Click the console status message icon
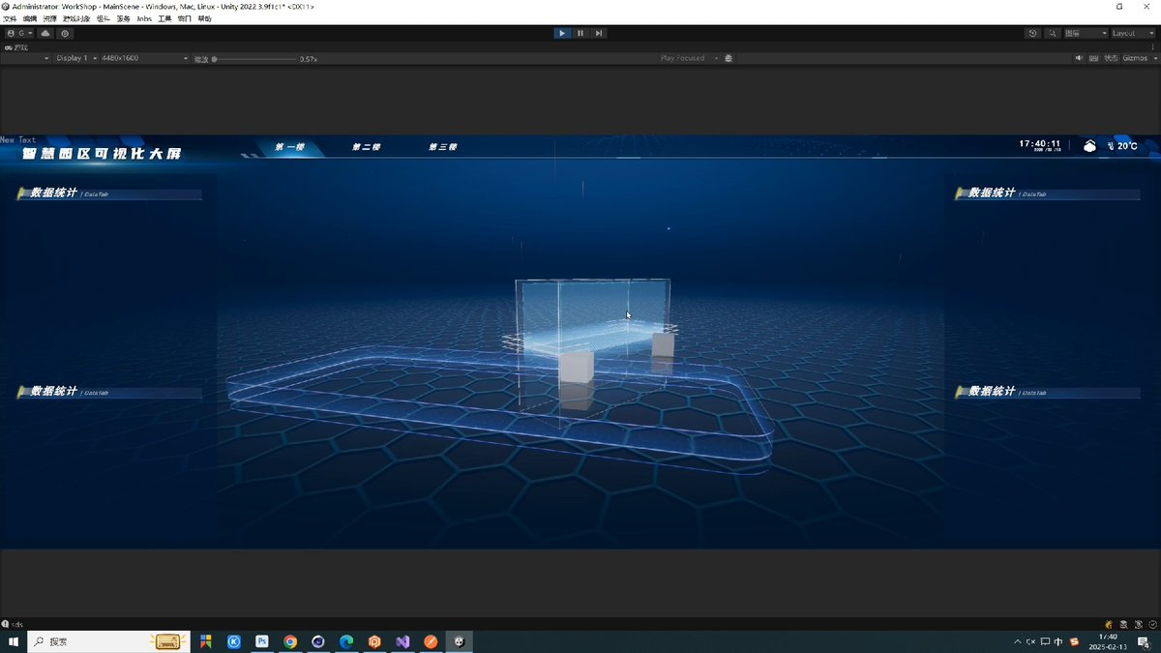The image size is (1161, 653). pos(7,624)
